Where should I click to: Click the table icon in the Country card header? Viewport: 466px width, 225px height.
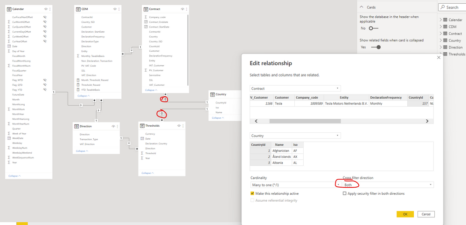[x=212, y=95]
